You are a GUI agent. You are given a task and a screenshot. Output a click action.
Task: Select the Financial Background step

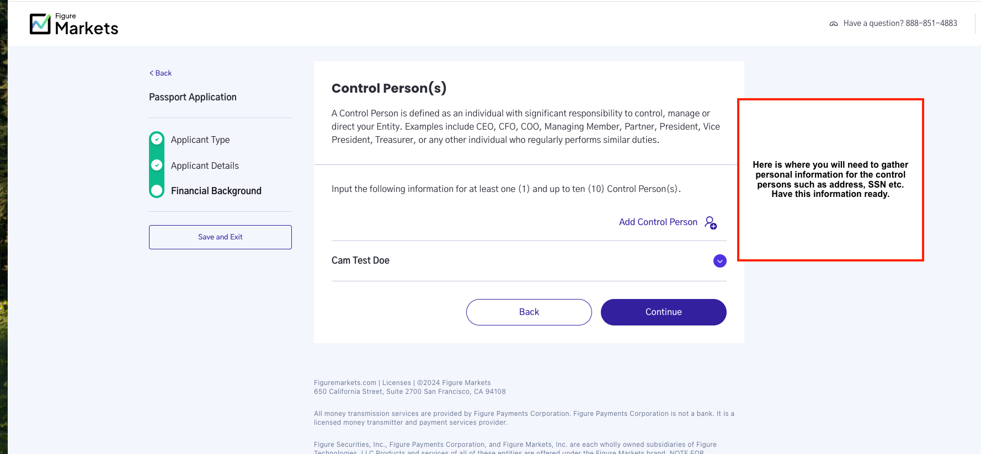tap(216, 191)
